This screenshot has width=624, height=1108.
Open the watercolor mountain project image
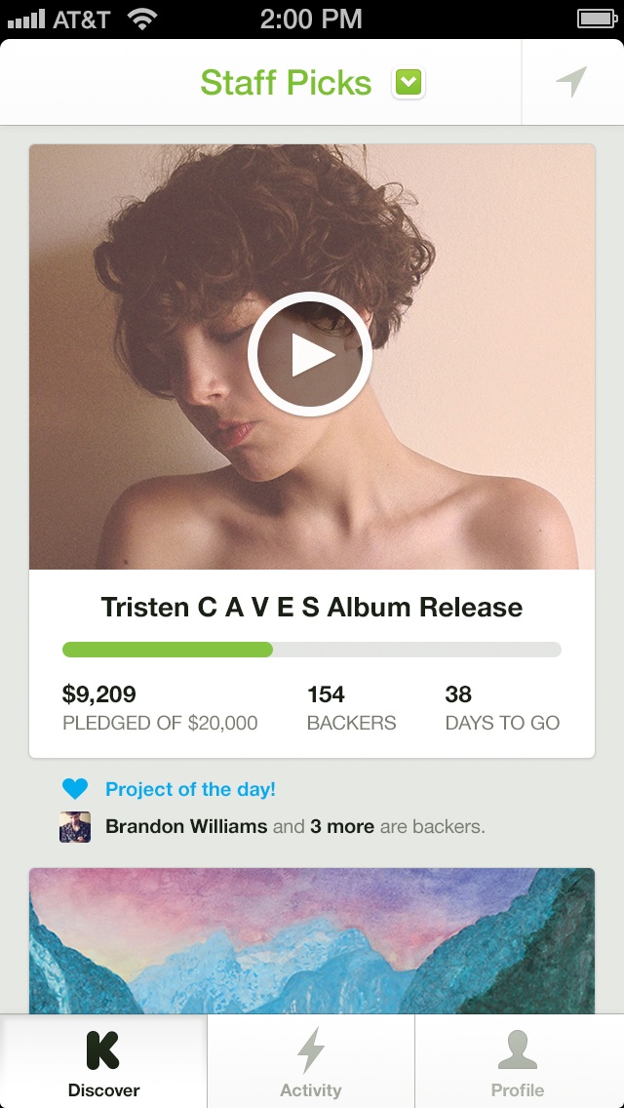(312, 940)
